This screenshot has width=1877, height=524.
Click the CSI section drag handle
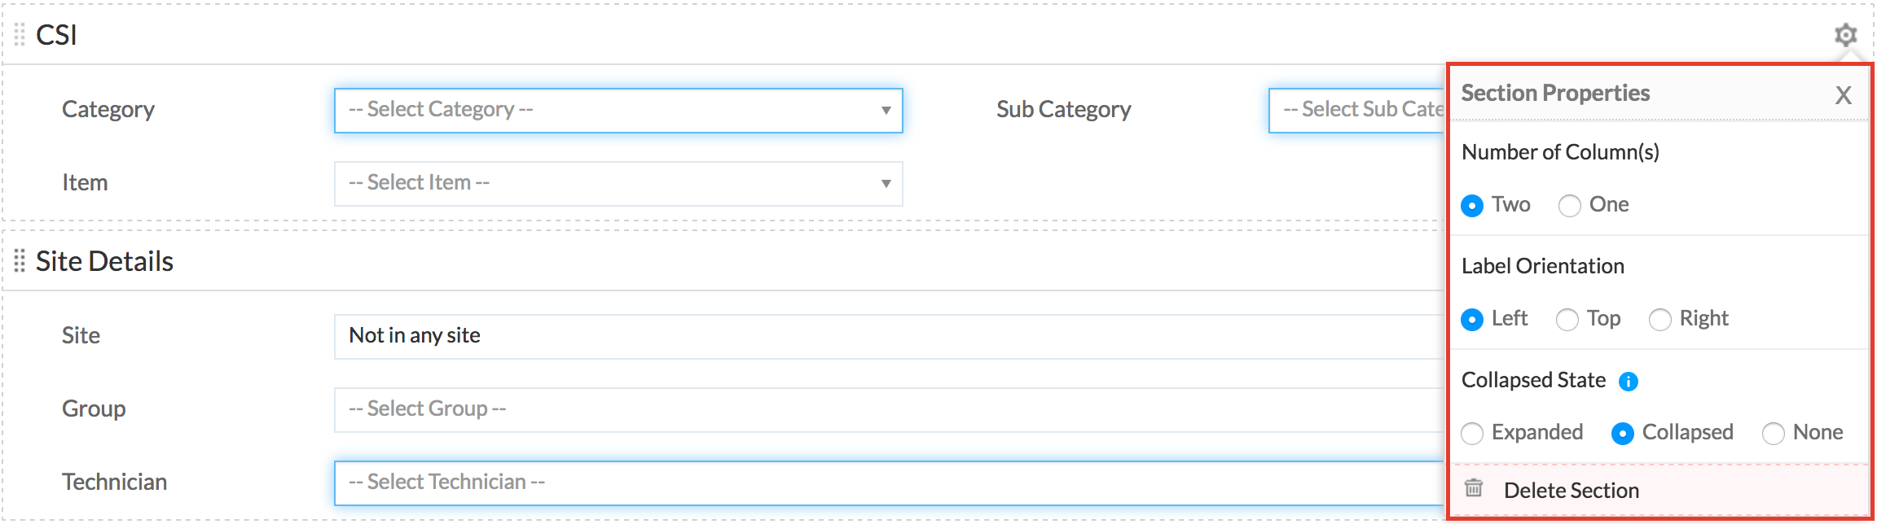coord(20,35)
